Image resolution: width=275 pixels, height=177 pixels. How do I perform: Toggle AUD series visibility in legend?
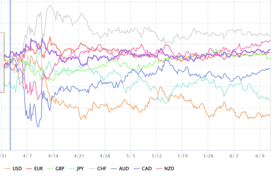pyautogui.click(x=120, y=169)
